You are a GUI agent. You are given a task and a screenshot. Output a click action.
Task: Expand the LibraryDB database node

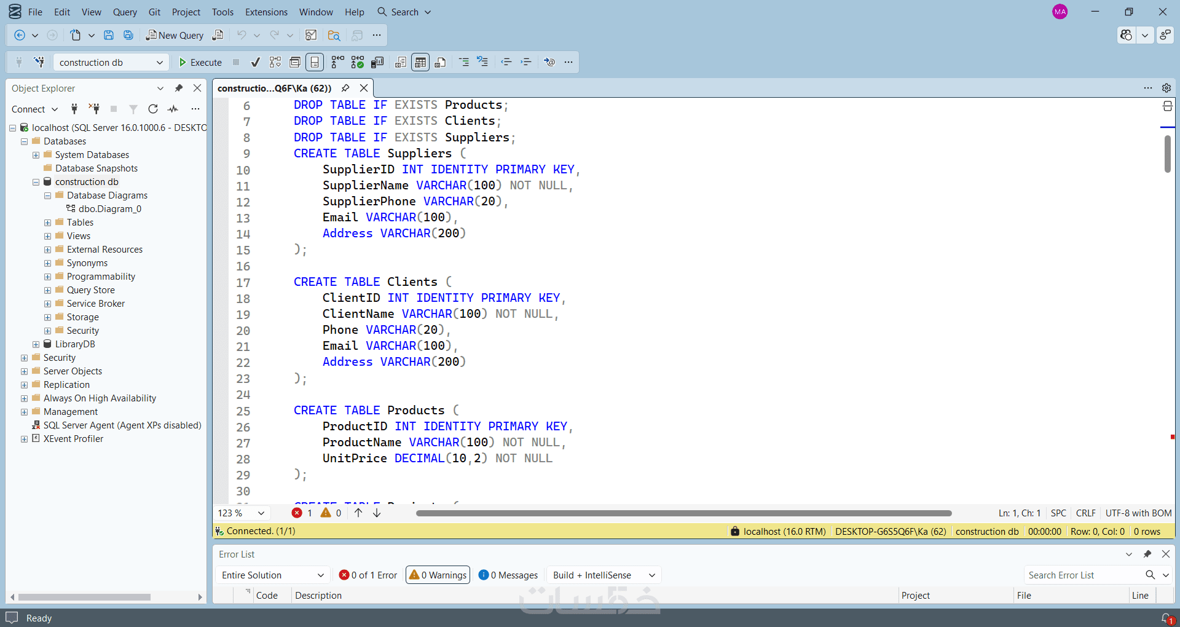[36, 344]
